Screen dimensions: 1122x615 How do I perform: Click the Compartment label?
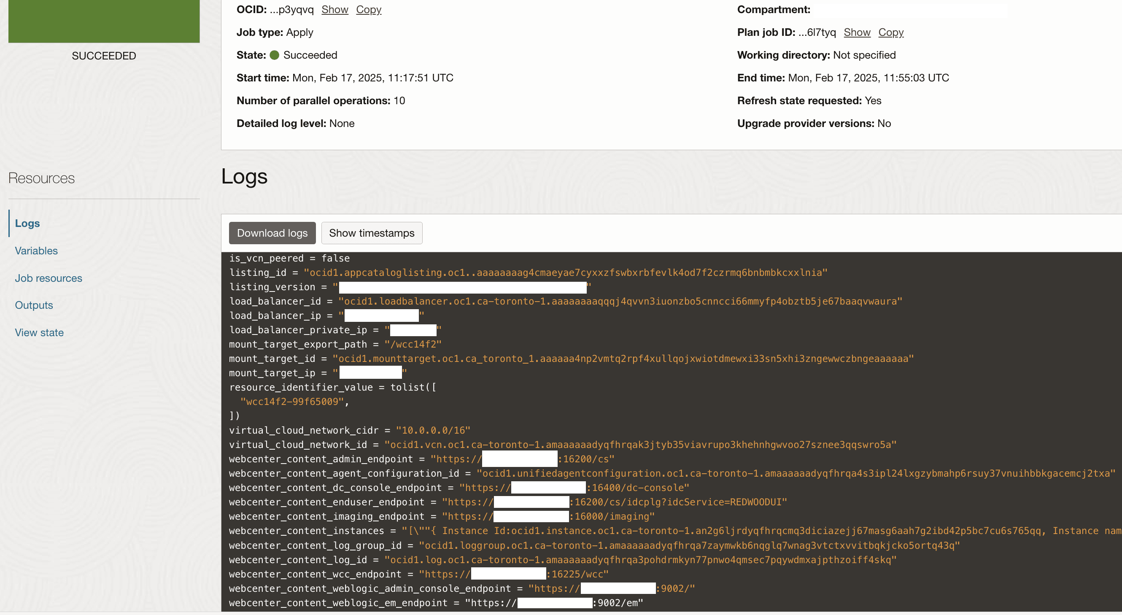774,9
